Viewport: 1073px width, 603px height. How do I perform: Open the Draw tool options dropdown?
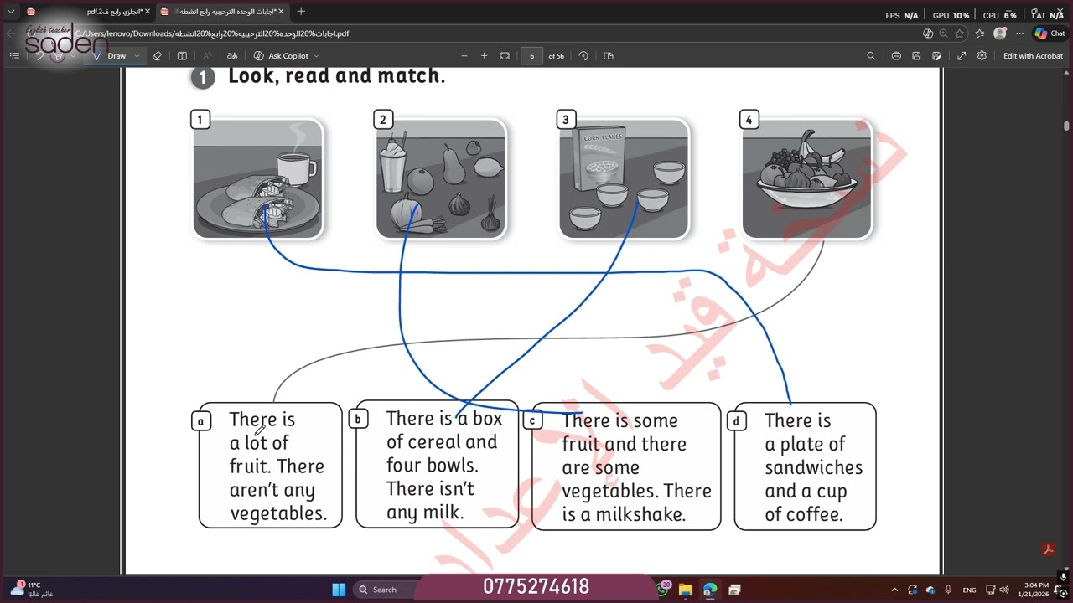pyautogui.click(x=136, y=56)
